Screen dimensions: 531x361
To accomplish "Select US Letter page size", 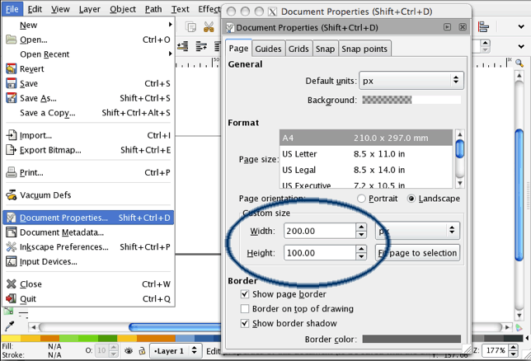I will (366, 154).
